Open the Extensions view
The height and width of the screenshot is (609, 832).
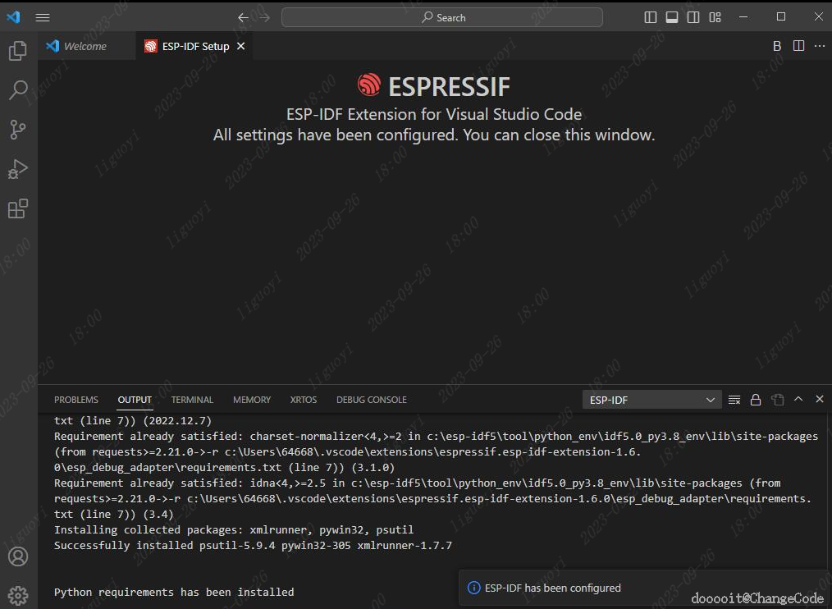[x=18, y=208]
